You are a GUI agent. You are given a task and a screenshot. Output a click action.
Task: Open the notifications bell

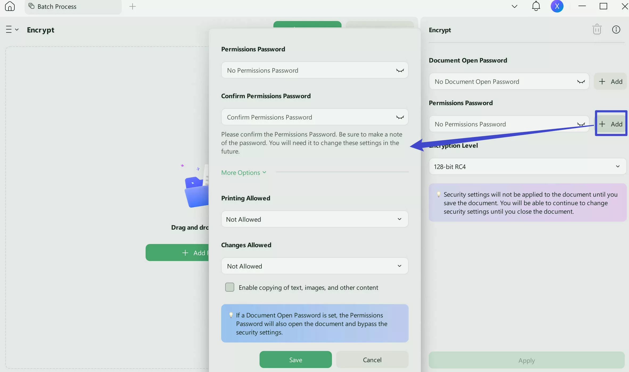click(536, 6)
